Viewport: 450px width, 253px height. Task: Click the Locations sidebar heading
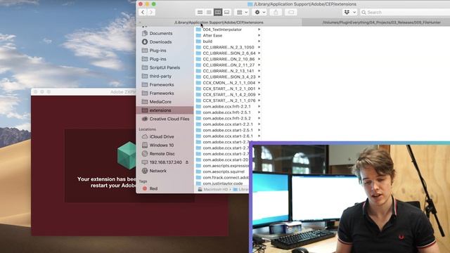pos(147,129)
